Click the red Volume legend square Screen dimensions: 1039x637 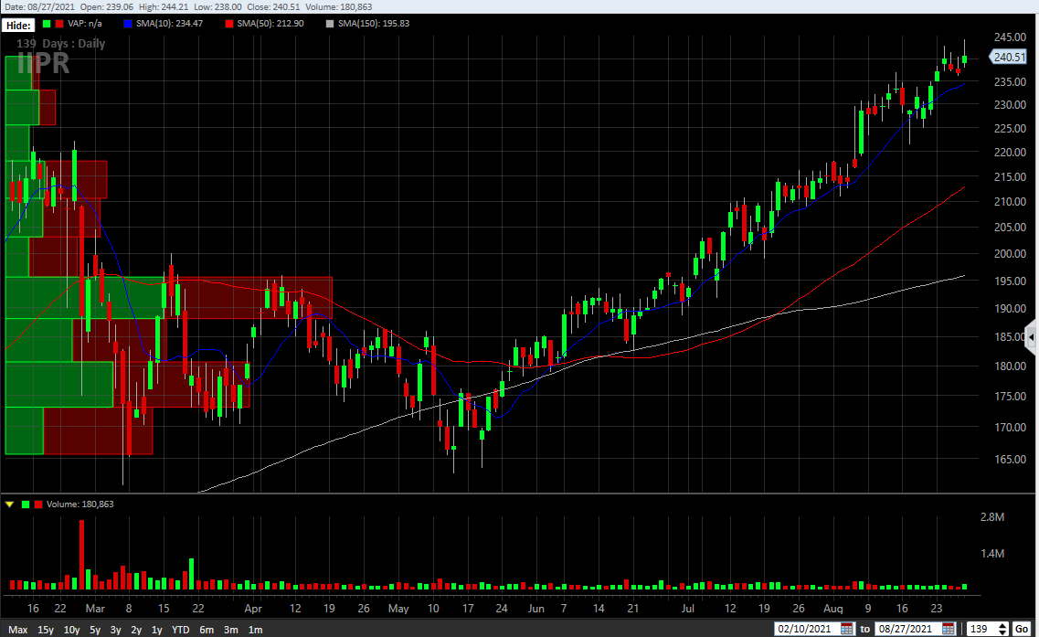pyautogui.click(x=37, y=504)
